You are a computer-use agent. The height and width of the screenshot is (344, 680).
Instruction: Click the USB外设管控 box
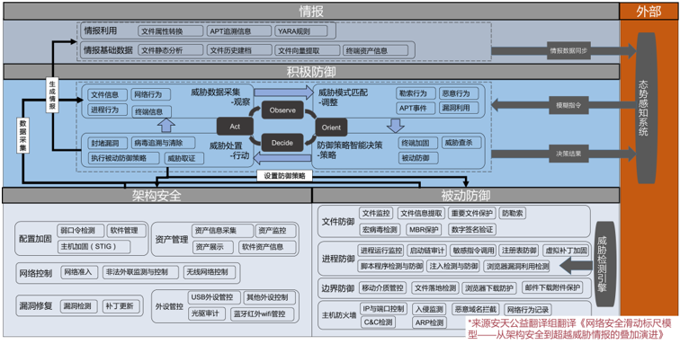tap(213, 297)
